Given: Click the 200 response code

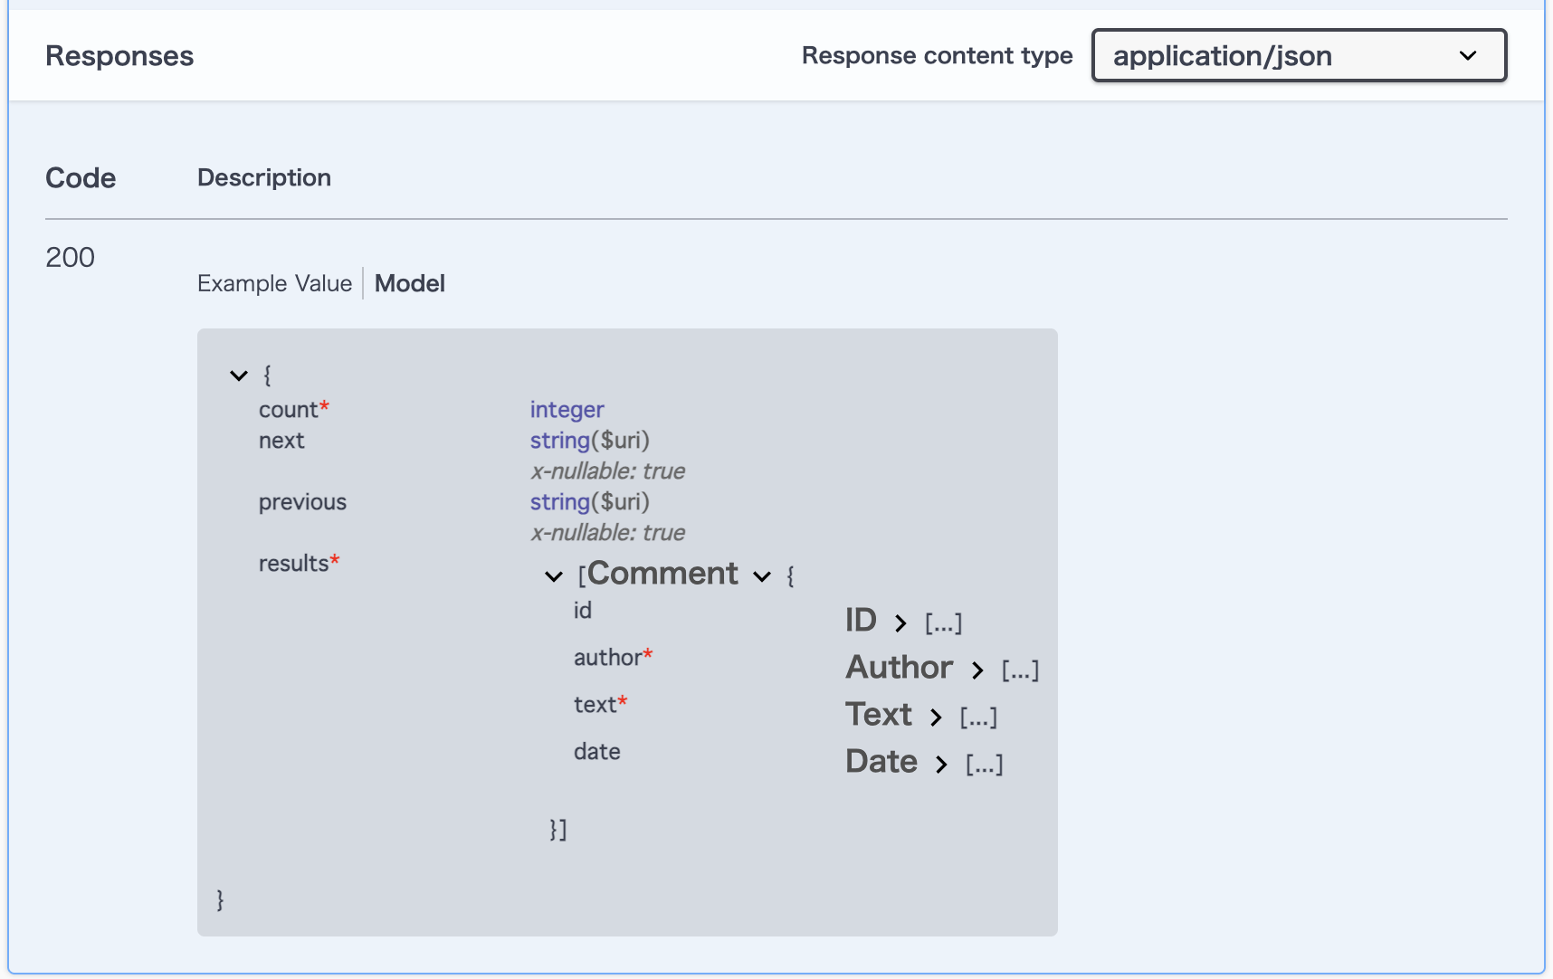Looking at the screenshot, I should click(71, 258).
